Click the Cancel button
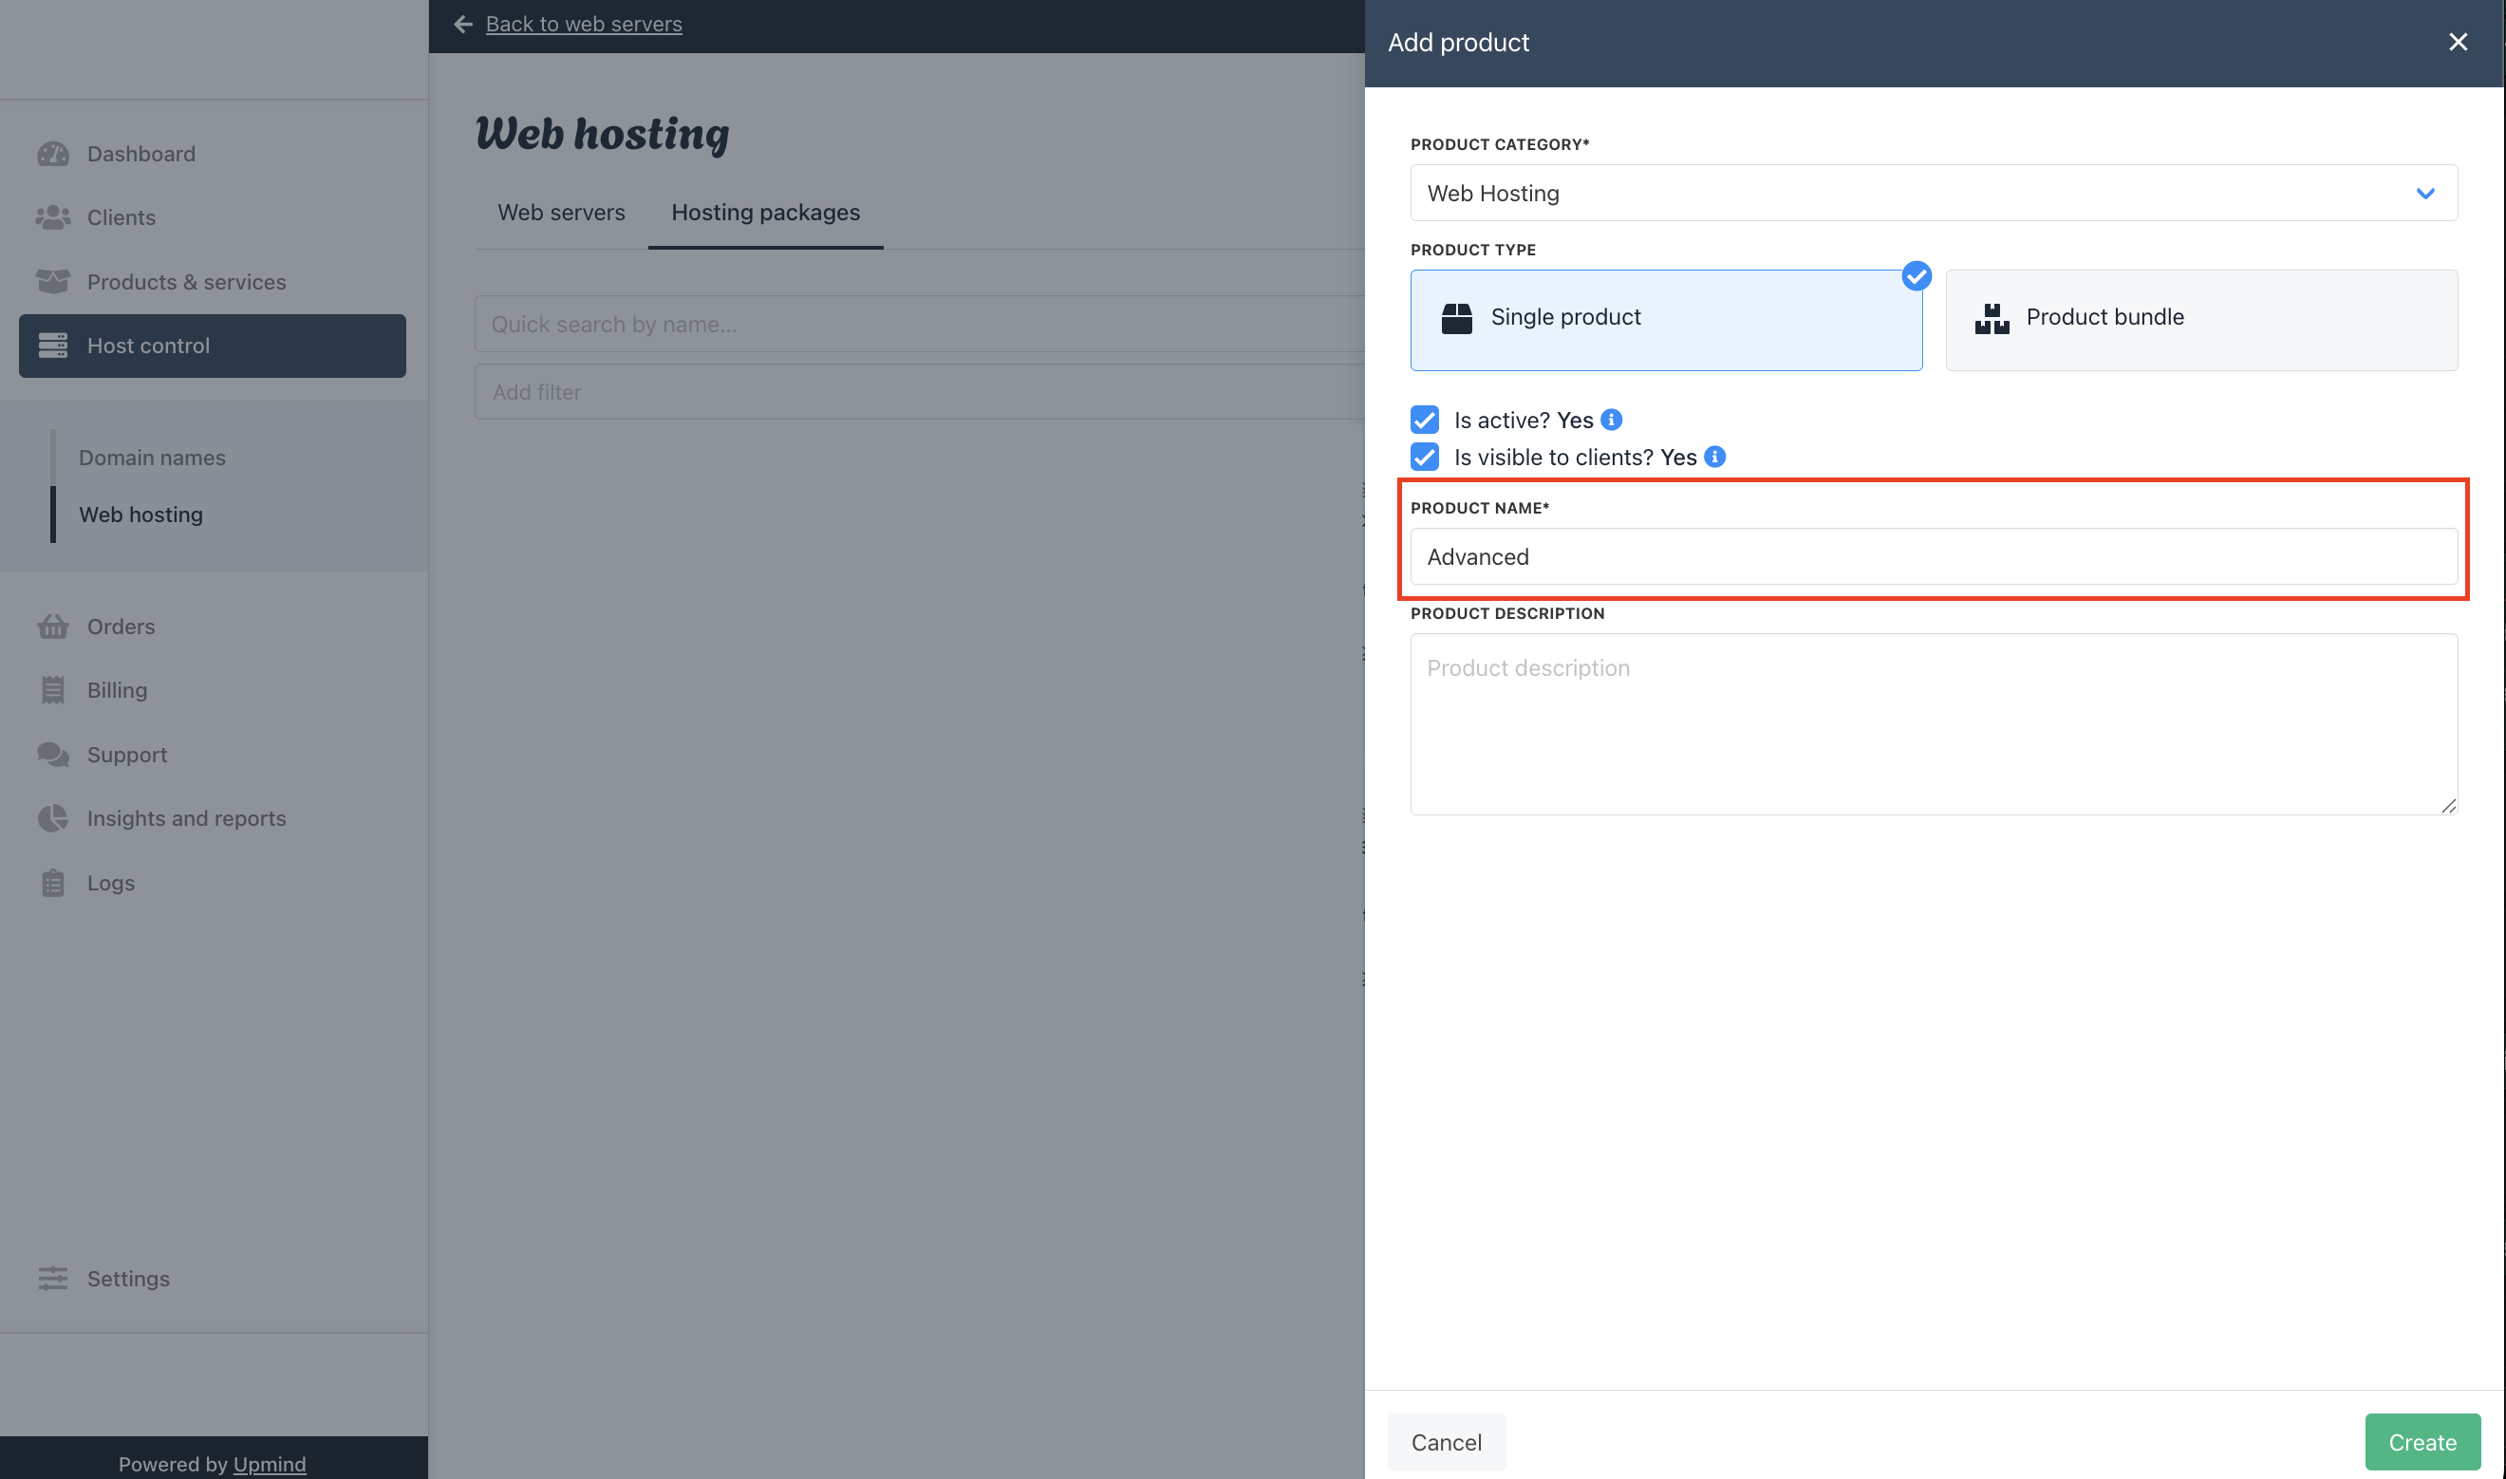The width and height of the screenshot is (2506, 1479). pos(1445,1441)
